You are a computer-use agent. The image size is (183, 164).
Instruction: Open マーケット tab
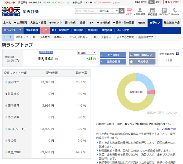coord(55,23)
